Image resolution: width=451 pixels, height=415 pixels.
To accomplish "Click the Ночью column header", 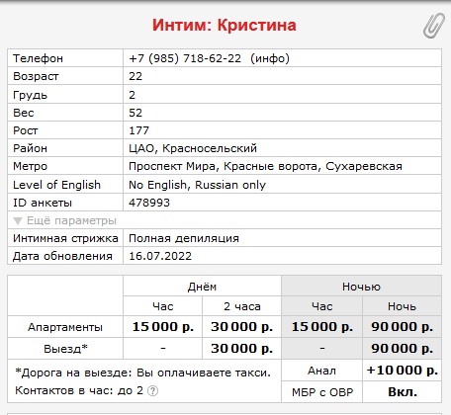I will pos(361,287).
